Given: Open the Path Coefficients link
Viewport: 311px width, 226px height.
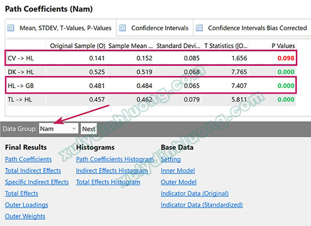Looking at the screenshot, I should point(28,159).
